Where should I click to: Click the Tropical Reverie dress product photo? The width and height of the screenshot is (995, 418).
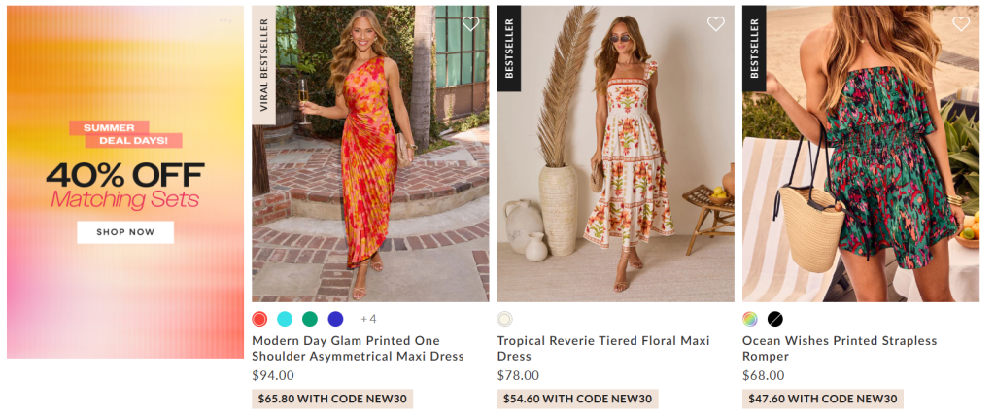pos(615,156)
